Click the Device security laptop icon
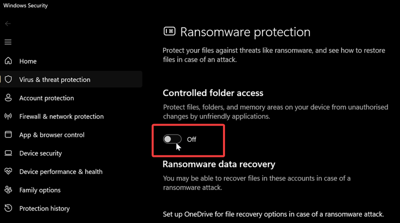Viewport: 400px width, 223px height. point(8,153)
